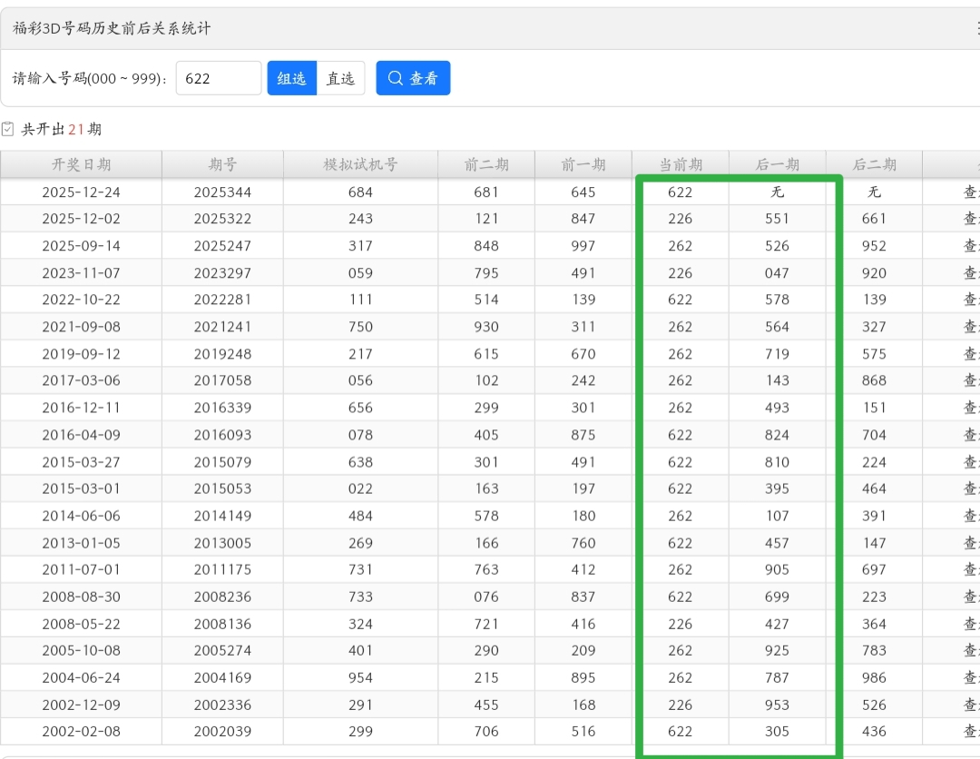Click 查看 link in the 2016-04-09 row
Viewport: 980px width, 759px height.
tap(970, 435)
